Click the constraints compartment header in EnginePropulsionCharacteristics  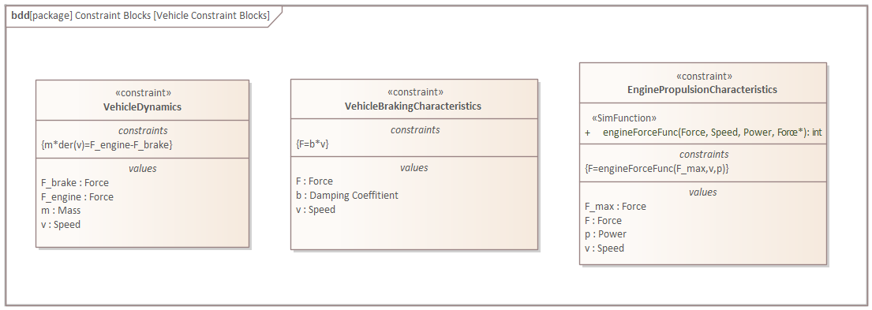tap(703, 155)
